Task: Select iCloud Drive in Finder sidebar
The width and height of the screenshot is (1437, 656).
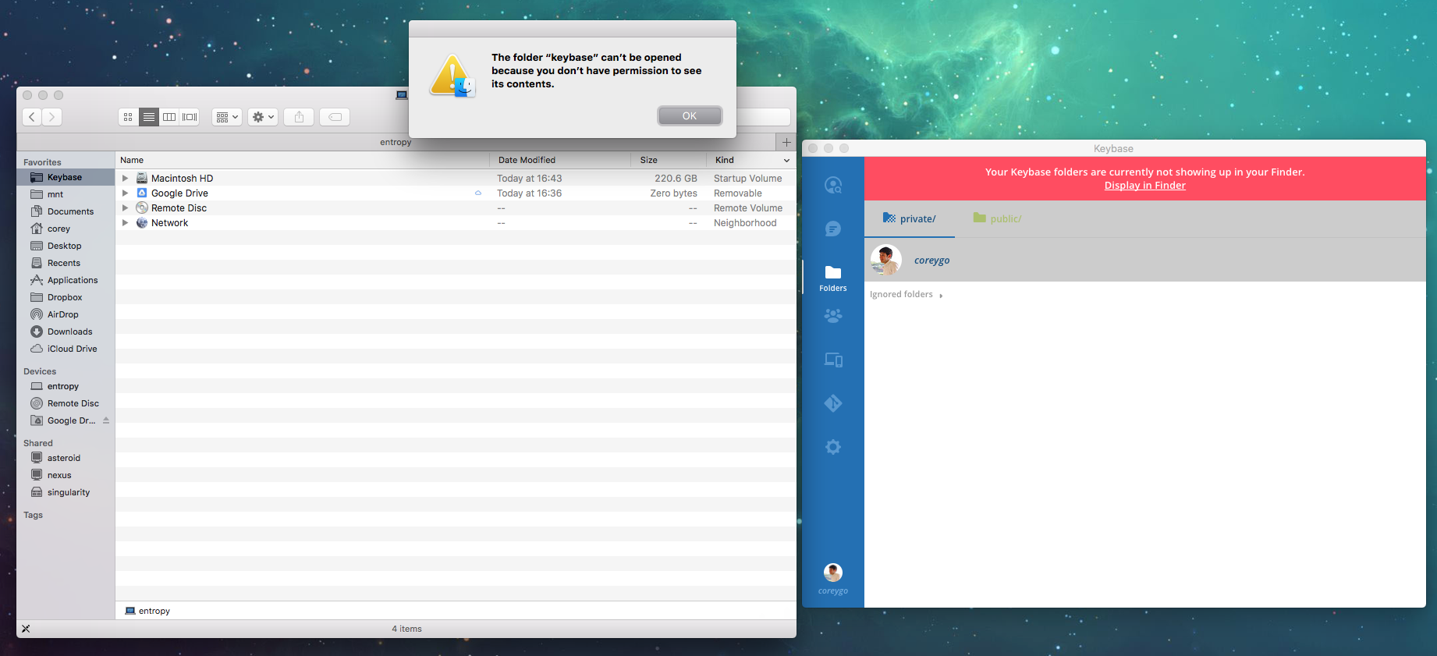Action: (66, 349)
